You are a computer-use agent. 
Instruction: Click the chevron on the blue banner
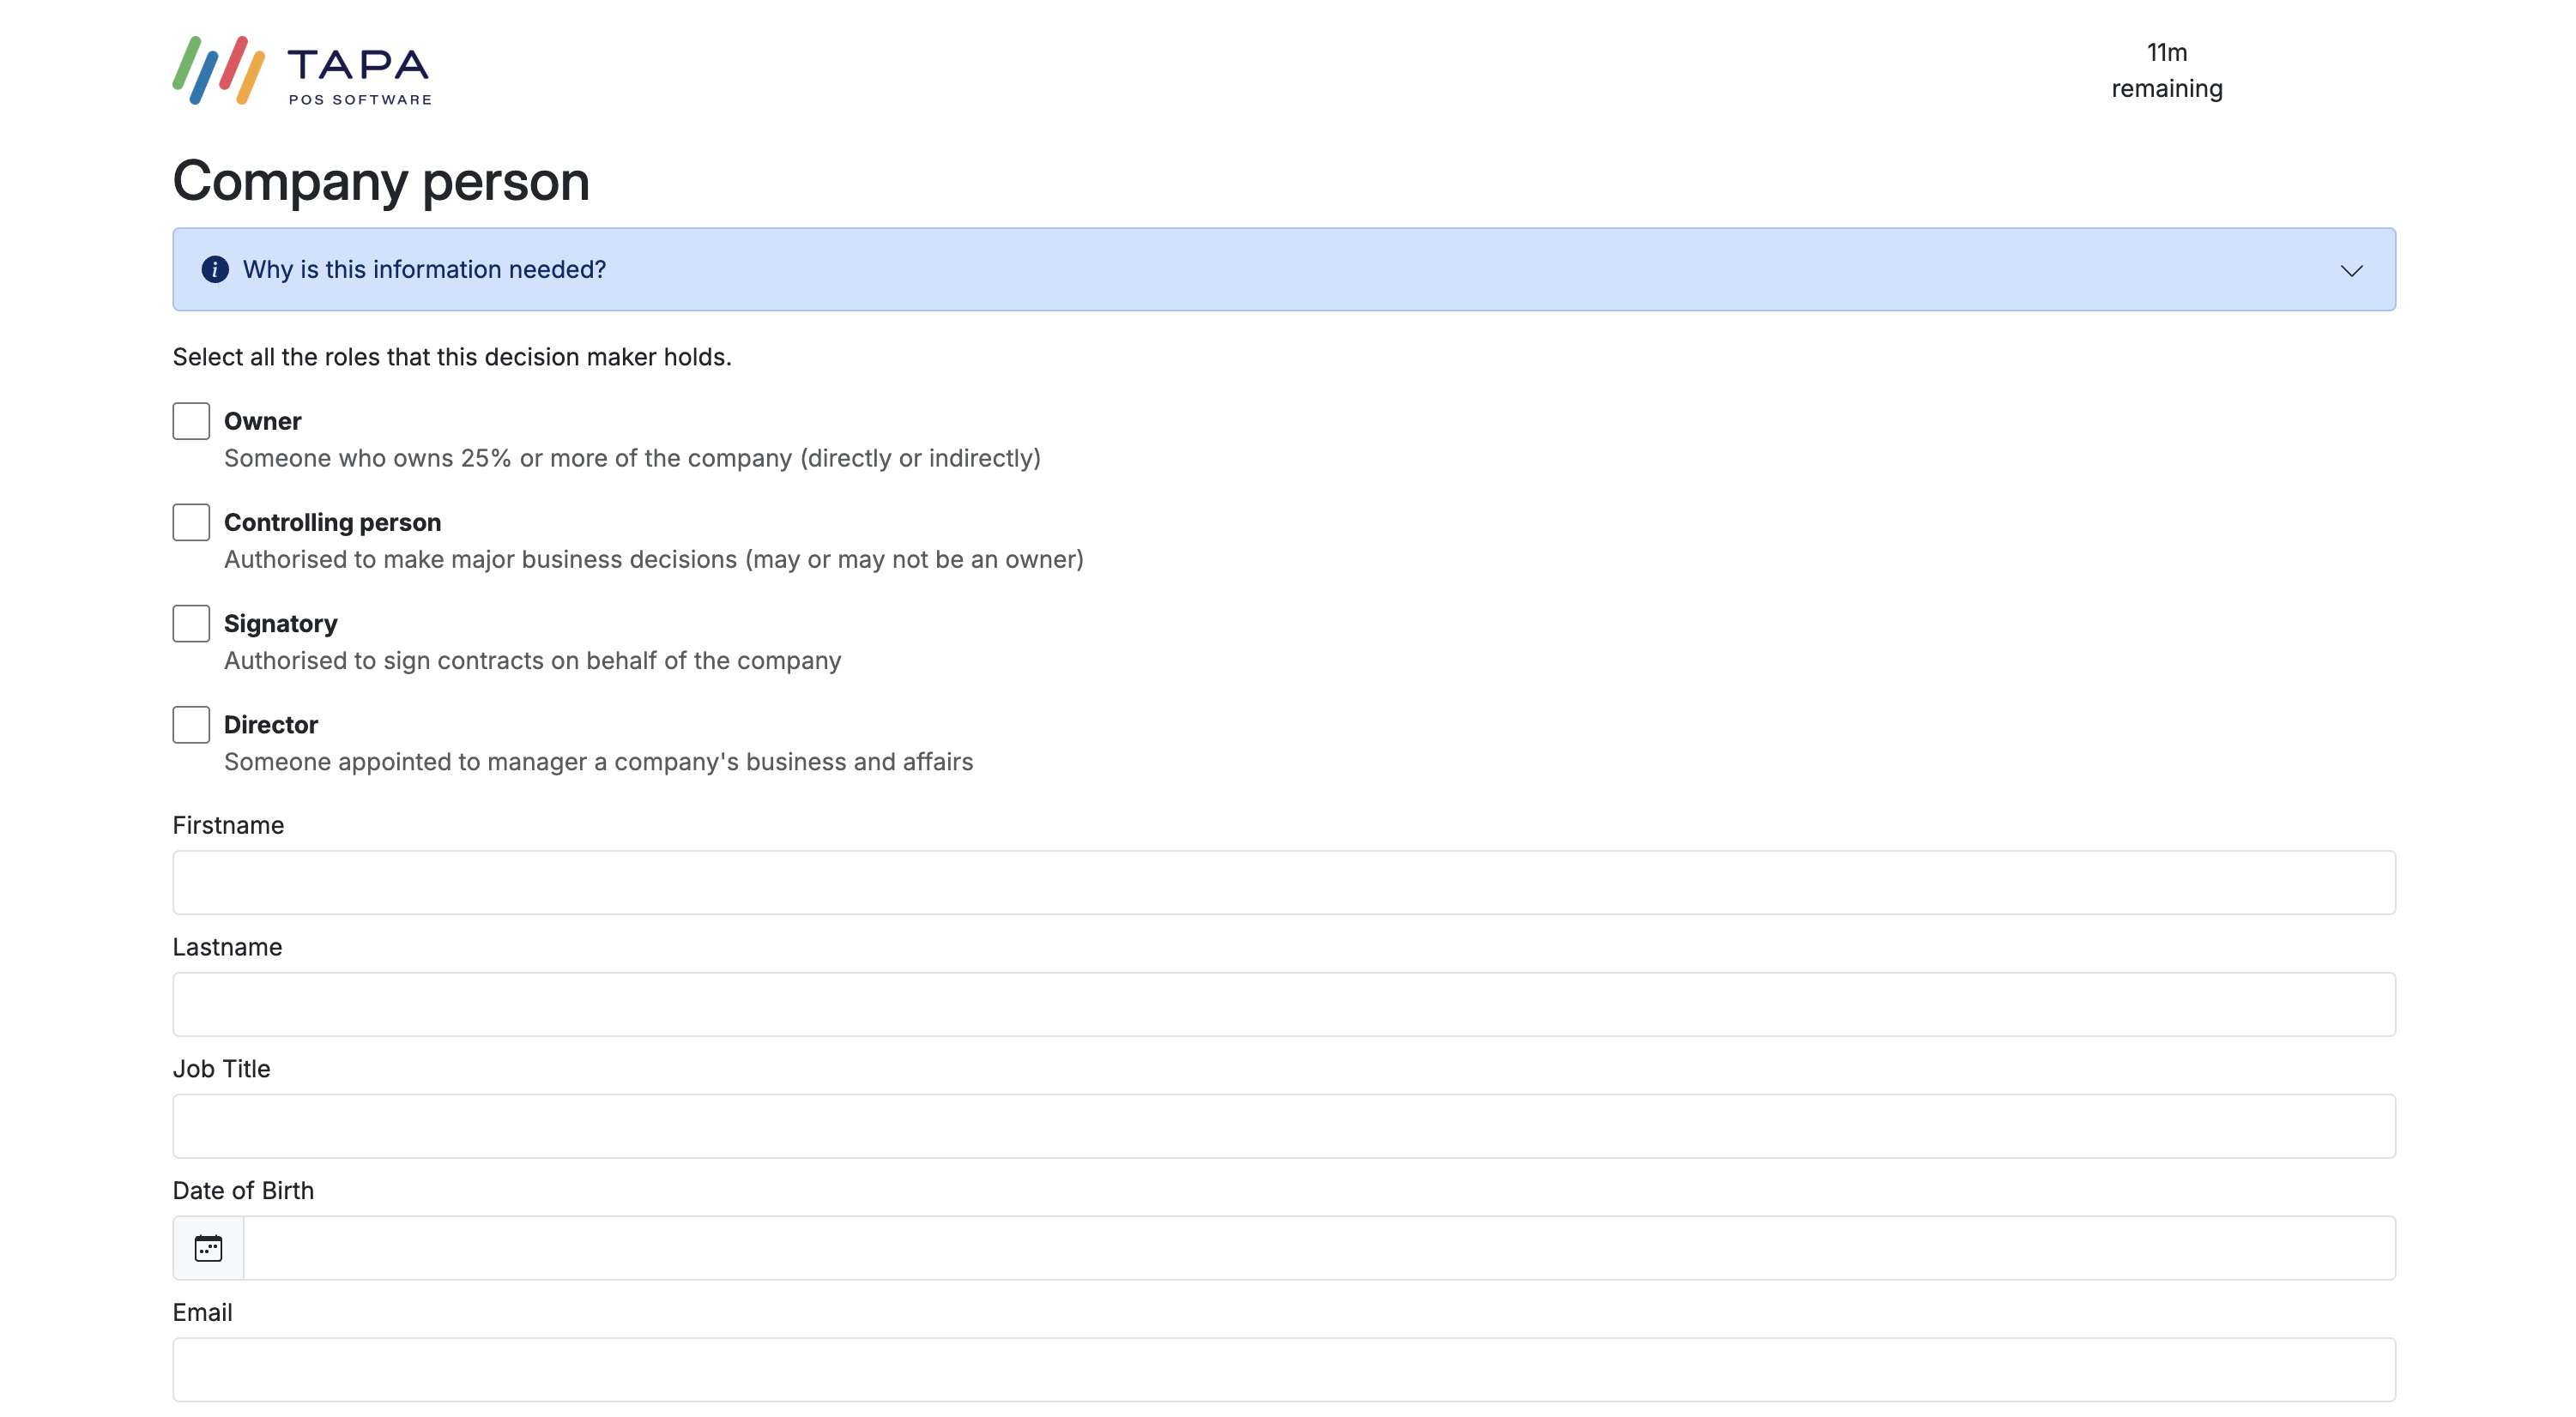[x=2350, y=270]
